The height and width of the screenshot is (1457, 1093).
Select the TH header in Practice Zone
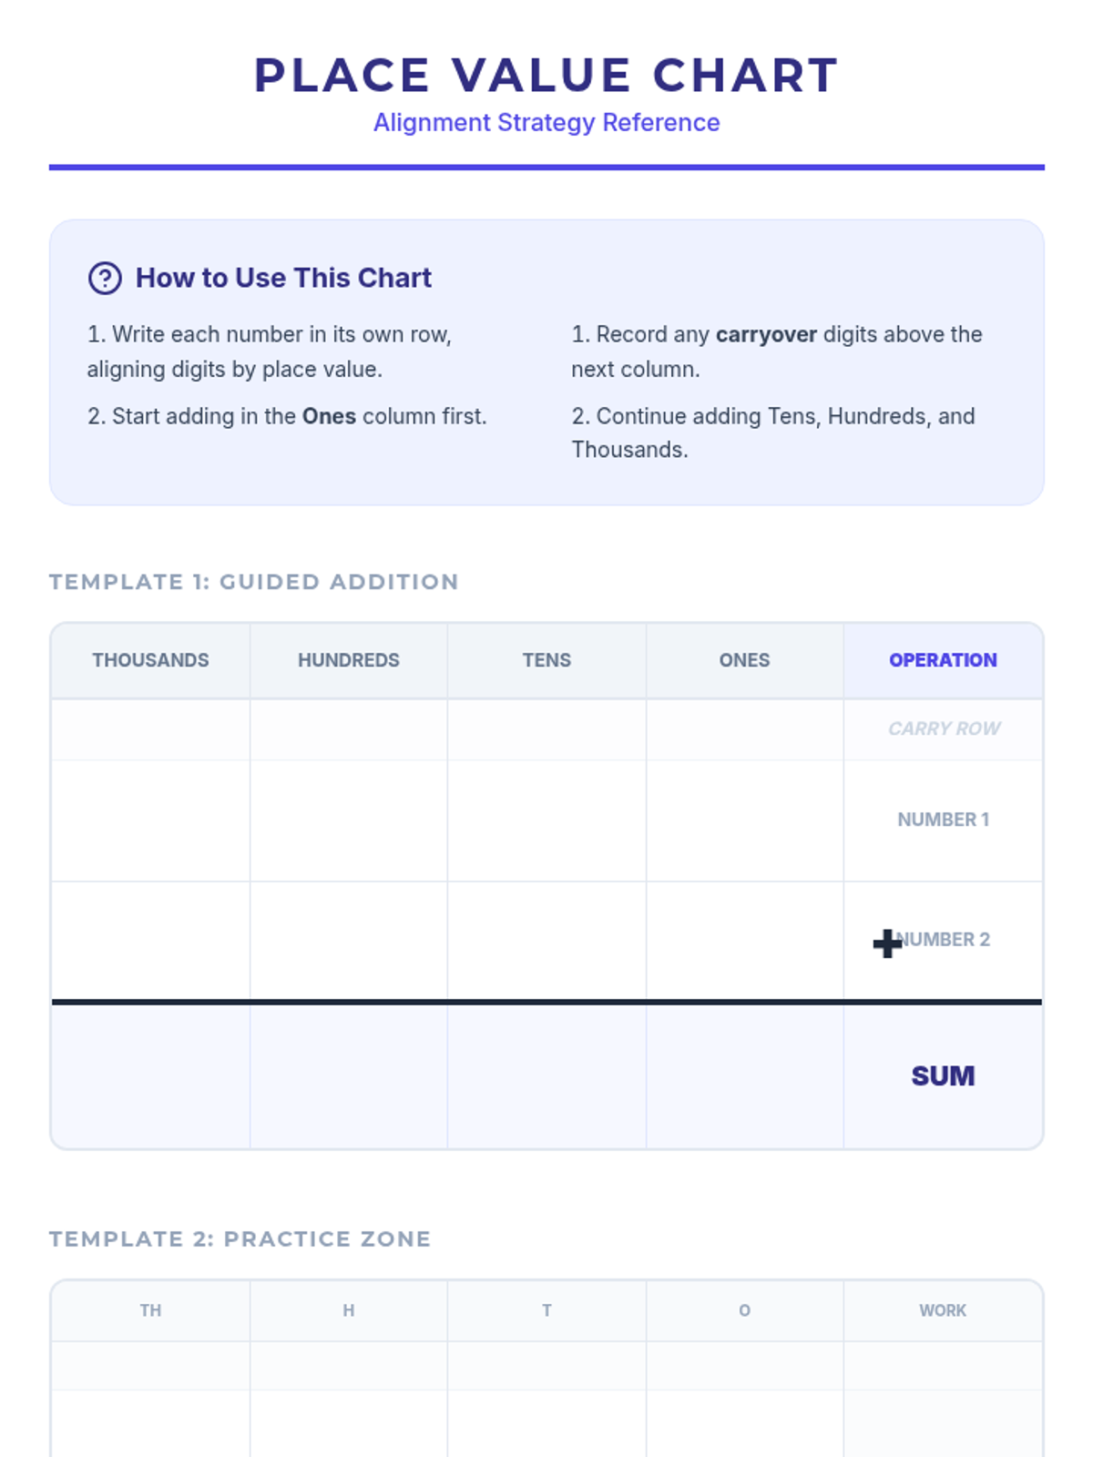coord(150,1310)
